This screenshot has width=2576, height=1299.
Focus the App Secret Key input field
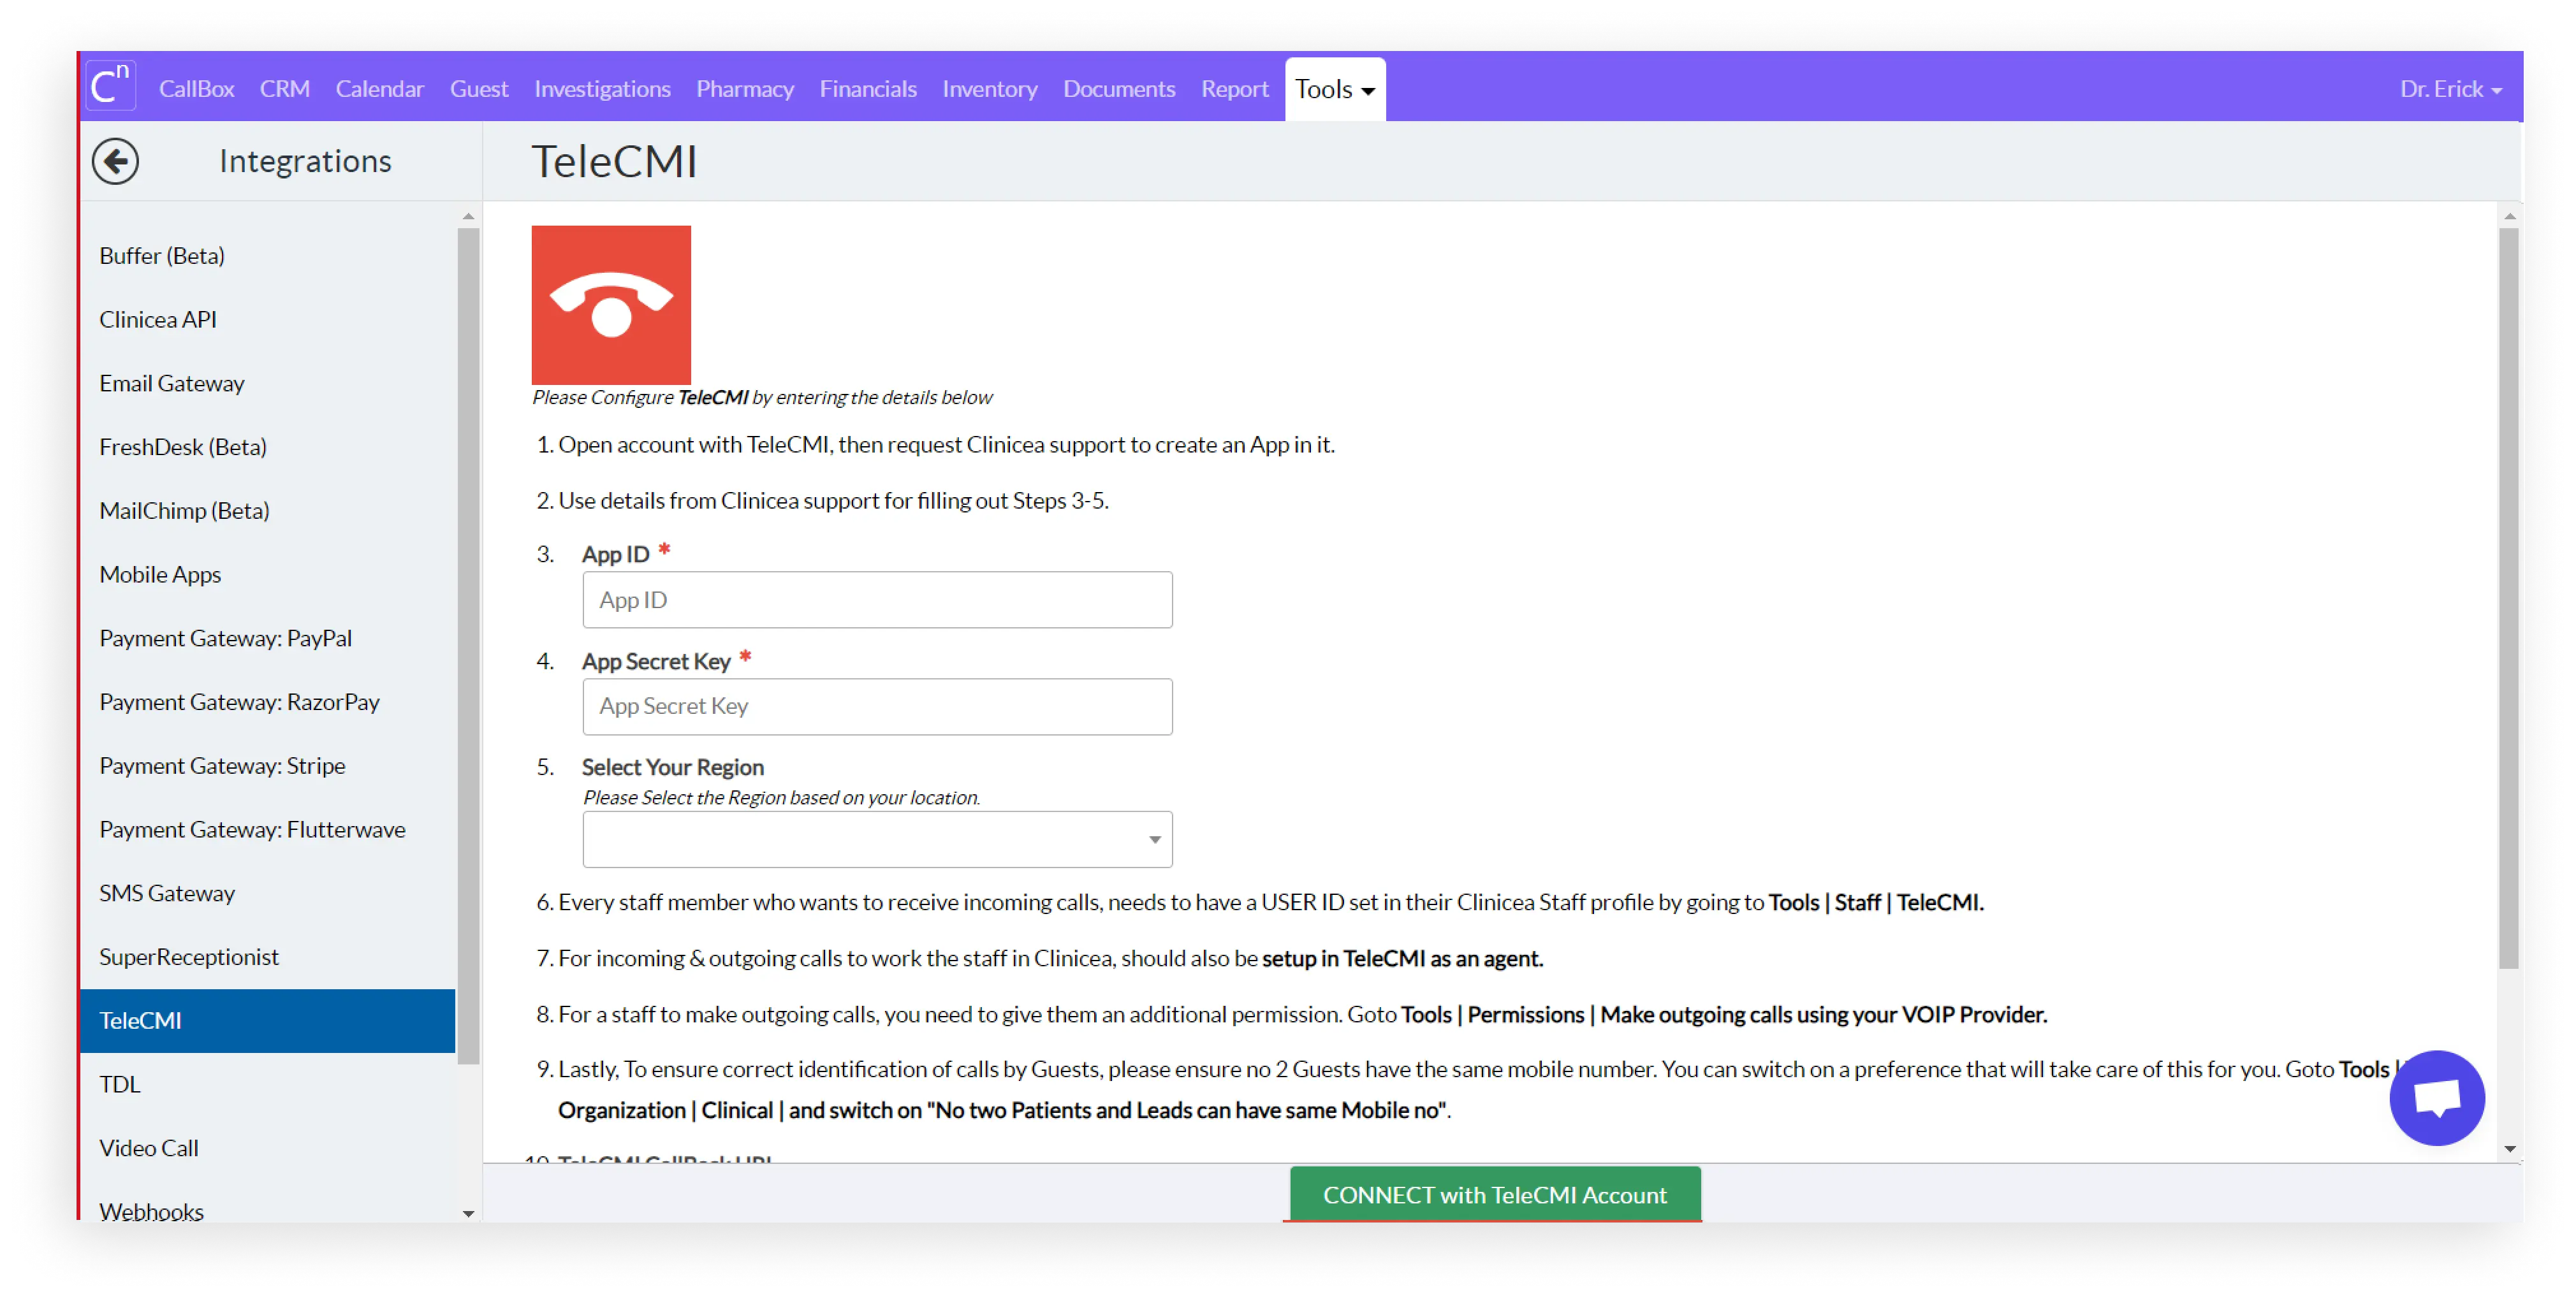click(x=877, y=707)
